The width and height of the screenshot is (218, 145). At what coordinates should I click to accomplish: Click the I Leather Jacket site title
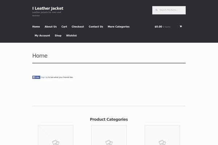(48, 8)
